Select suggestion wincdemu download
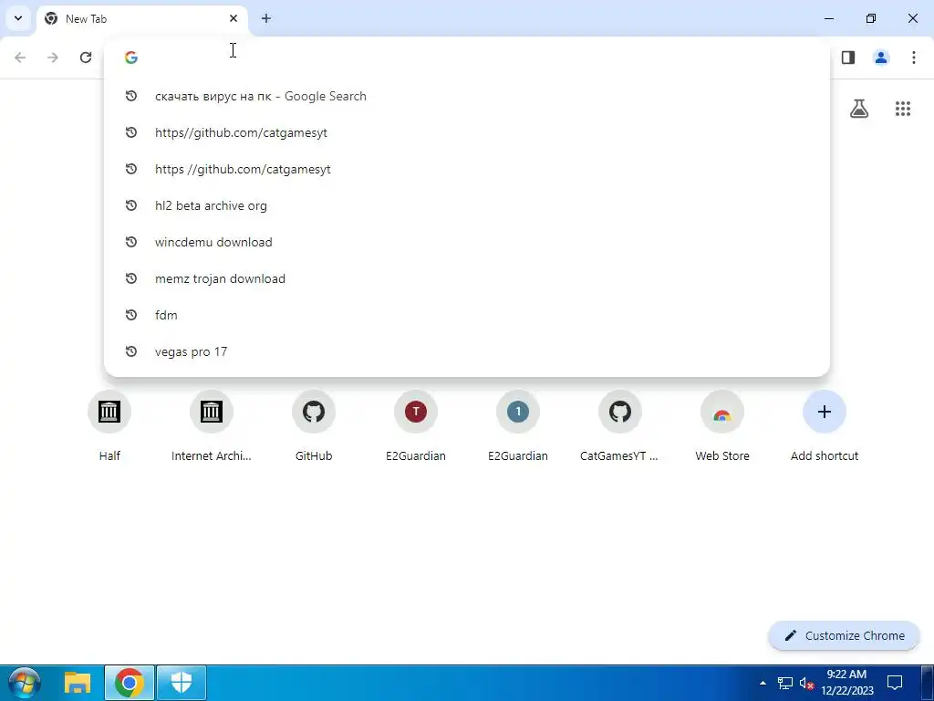 coord(466,242)
